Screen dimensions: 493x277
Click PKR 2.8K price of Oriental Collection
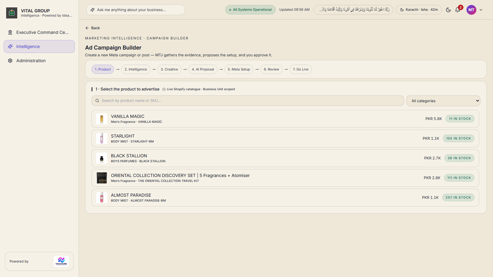[x=432, y=178]
